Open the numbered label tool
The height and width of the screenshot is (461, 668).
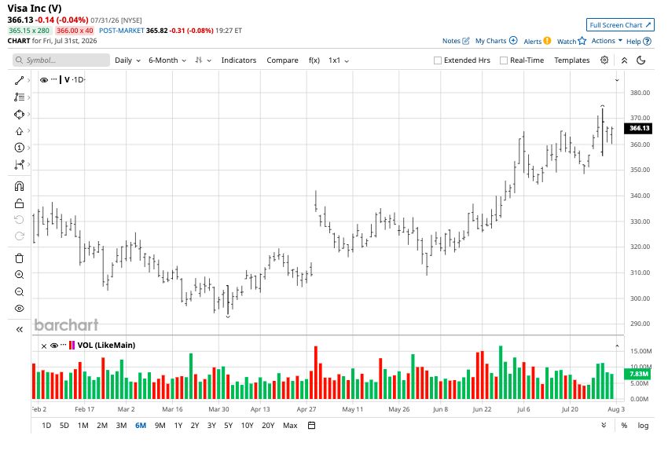tap(19, 148)
